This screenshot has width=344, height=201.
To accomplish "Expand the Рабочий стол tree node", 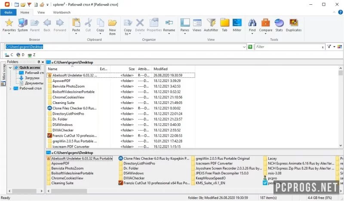I will (x=10, y=88).
